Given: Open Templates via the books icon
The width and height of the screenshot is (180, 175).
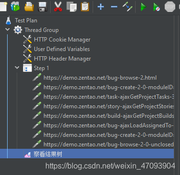Looking at the screenshot, I should 15,7.
